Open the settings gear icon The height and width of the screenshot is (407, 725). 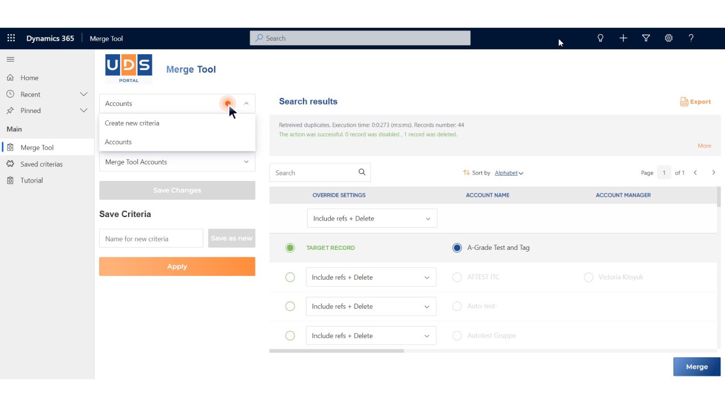(668, 38)
